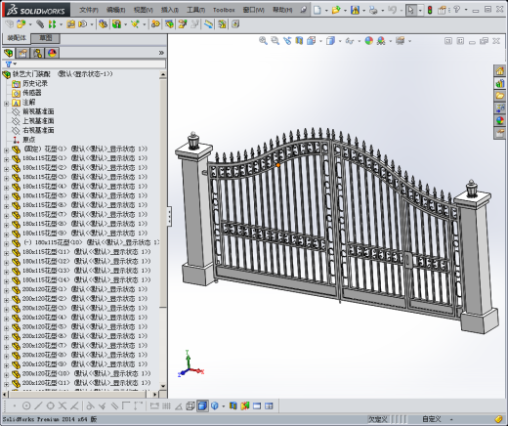Image resolution: width=508 pixels, height=426 pixels.
Task: Expand the (固定) 花型<1> component
Action: click(x=6, y=150)
